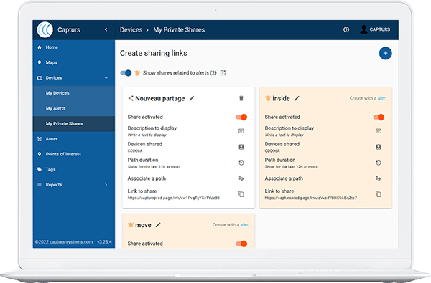The height and width of the screenshot is (283, 431).
Task: Open devices shared picker in Nouveau partage
Action: point(241,147)
